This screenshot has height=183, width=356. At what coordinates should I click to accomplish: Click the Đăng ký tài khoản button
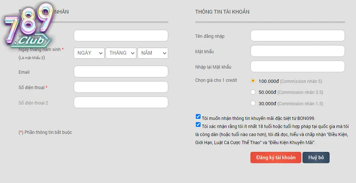[x=275, y=158]
